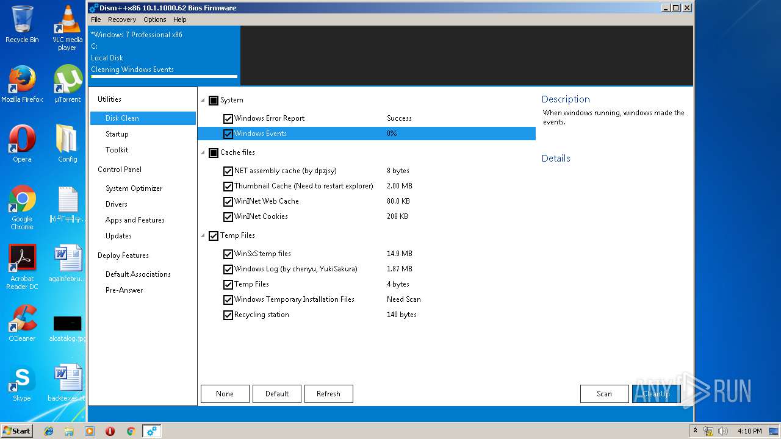Viewport: 781px width, 439px height.
Task: Toggle the Cache files group checkbox
Action: point(214,153)
